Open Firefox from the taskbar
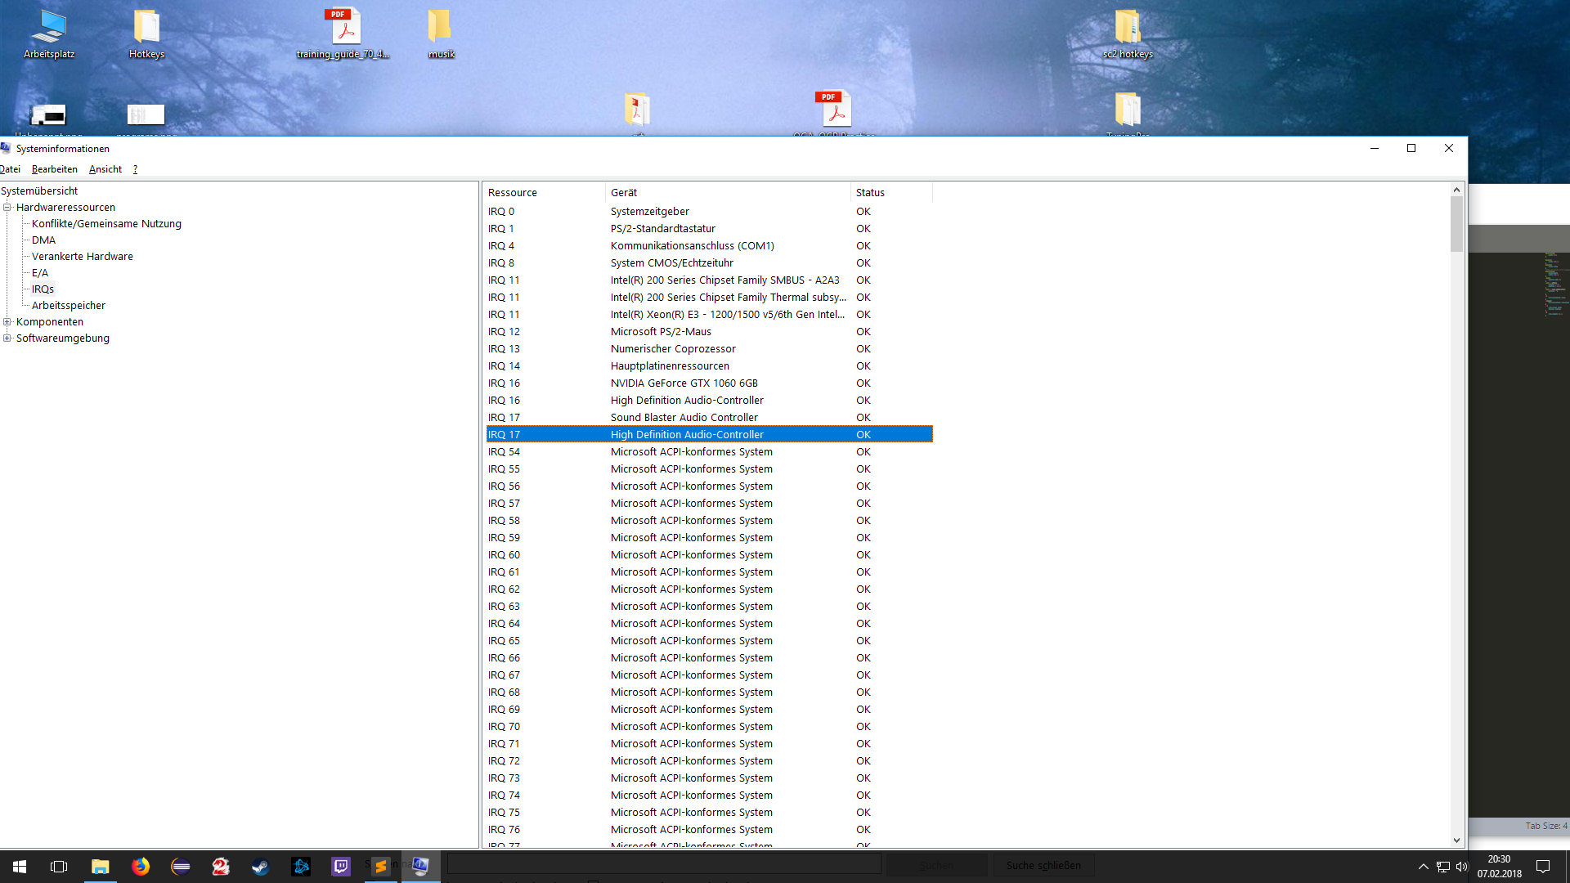This screenshot has width=1570, height=883. [x=141, y=867]
